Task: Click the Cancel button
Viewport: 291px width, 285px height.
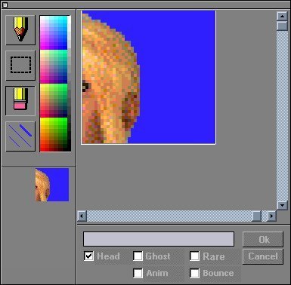Action: point(263,256)
